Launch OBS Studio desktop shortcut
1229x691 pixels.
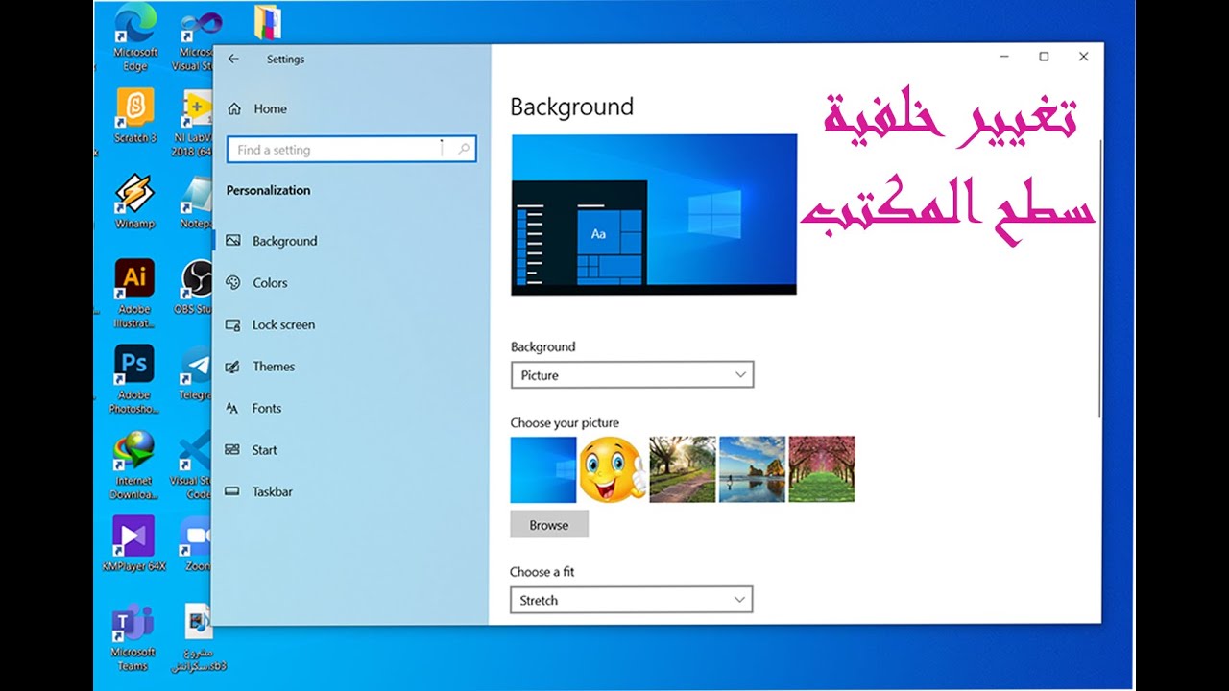[195, 286]
